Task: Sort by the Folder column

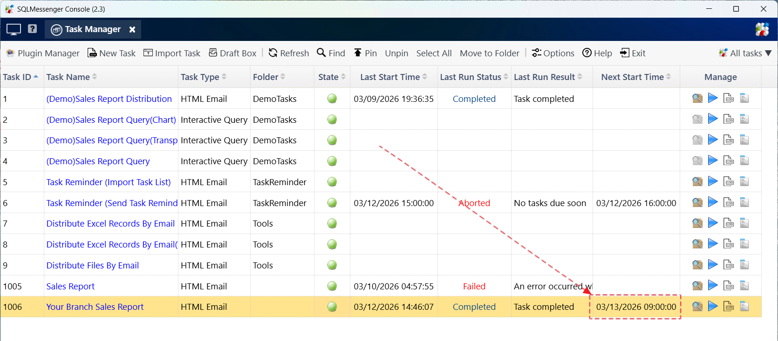Action: 269,77
